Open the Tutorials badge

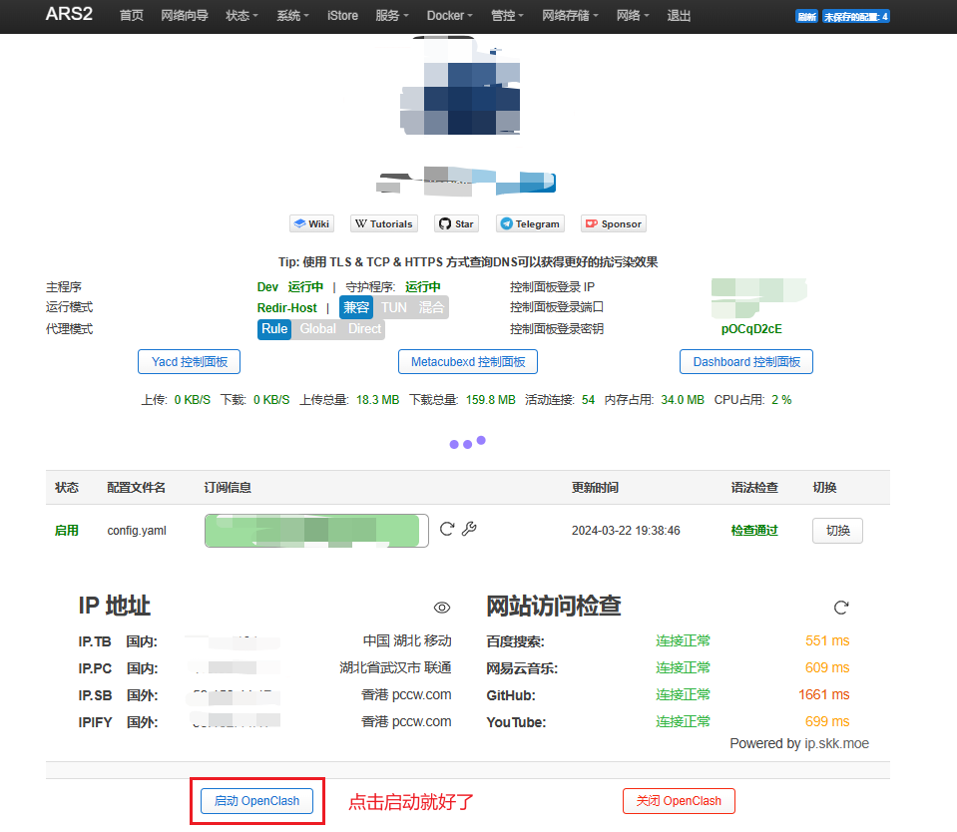384,223
